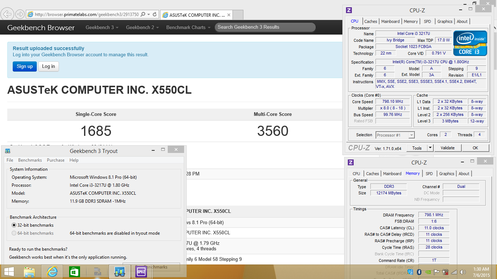Switch to Internet Explorer on the taskbar
The height and width of the screenshot is (279, 497).
click(52, 272)
